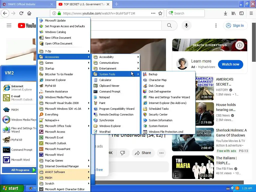
Task: Select Windows Catalog entry
Action: pyautogui.click(x=64, y=32)
